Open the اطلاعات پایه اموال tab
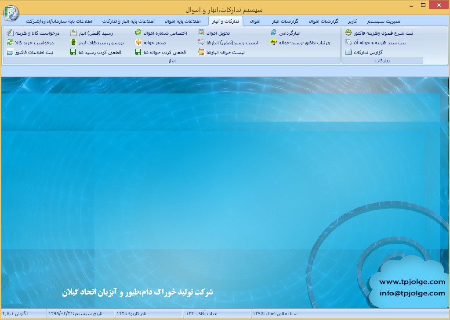 [x=182, y=21]
